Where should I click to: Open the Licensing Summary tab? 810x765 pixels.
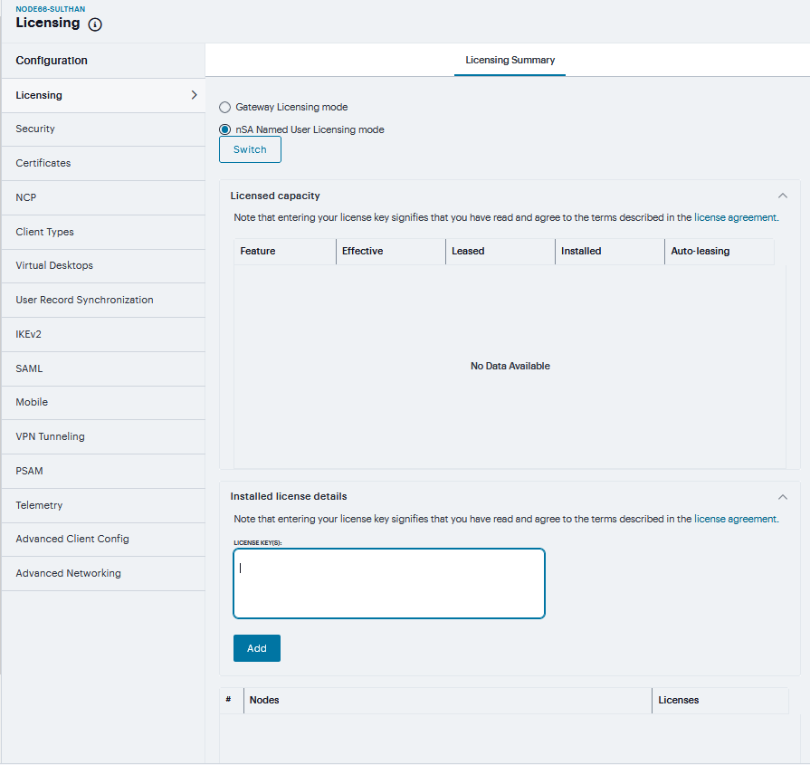510,61
